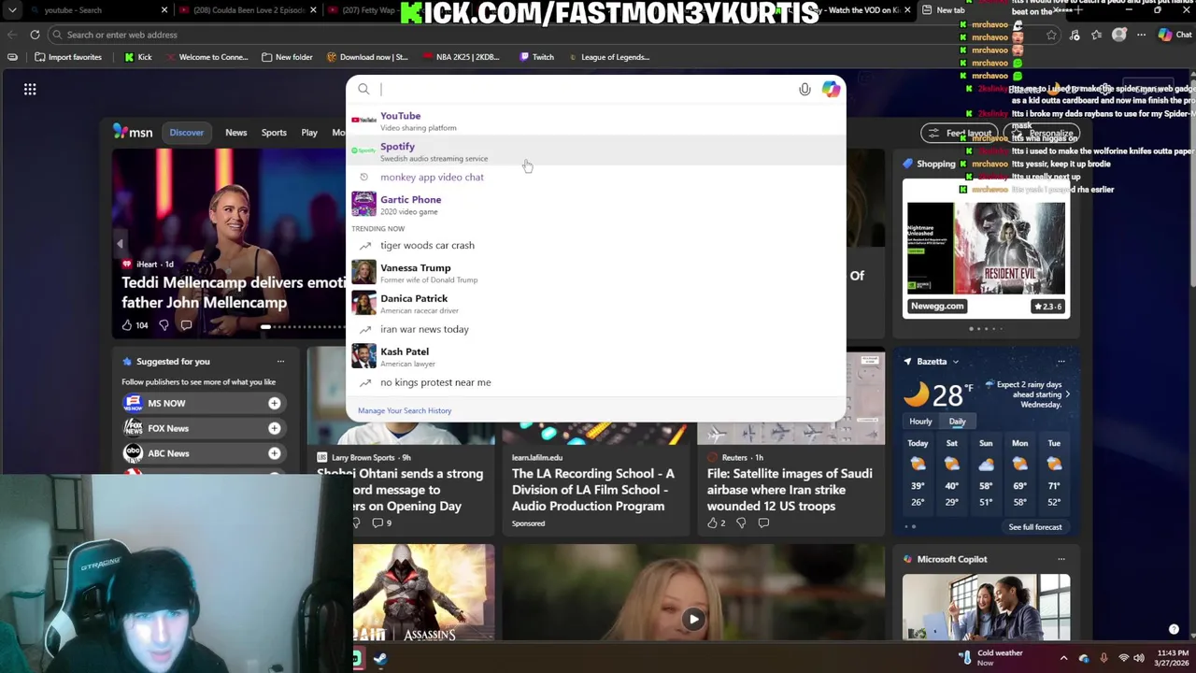
Task: Switch the weather card to Hourly view
Action: coord(920,422)
